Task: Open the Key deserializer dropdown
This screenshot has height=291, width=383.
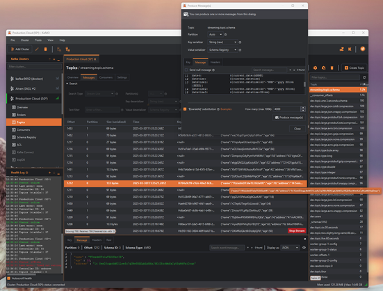Action: click(x=163, y=101)
